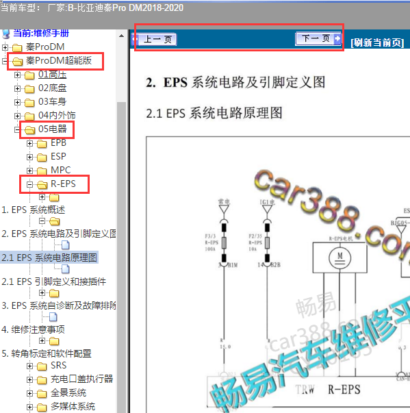Image resolution: width=410 pixels, height=413 pixels.
Task: Expand the 03车身 folder
Action: point(17,102)
